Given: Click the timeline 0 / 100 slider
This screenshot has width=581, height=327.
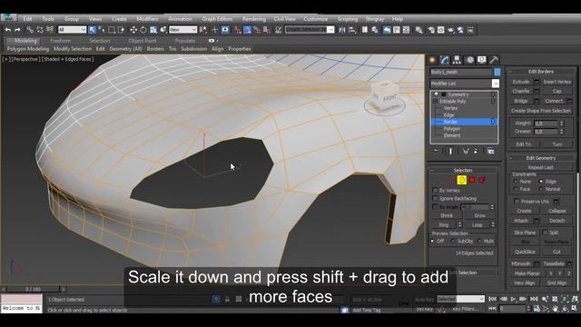Looking at the screenshot, I should pos(33,289).
